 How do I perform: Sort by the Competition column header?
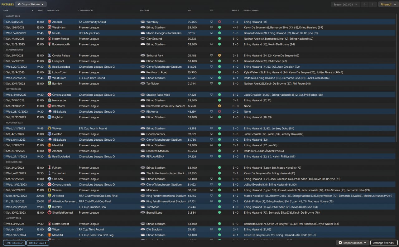[86, 11]
